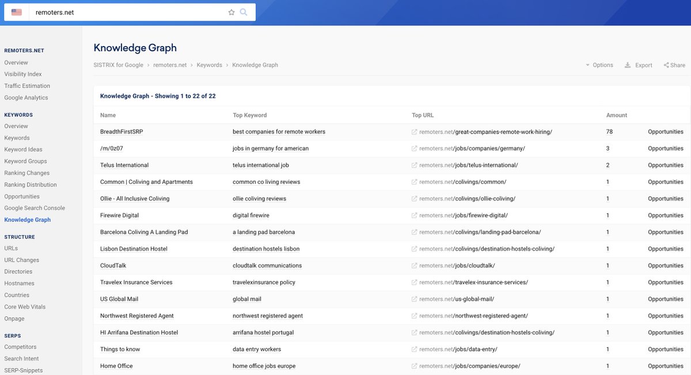Open SERP-Snippets in sidebar
Screen dimensions: 691x375
pyautogui.click(x=24, y=370)
